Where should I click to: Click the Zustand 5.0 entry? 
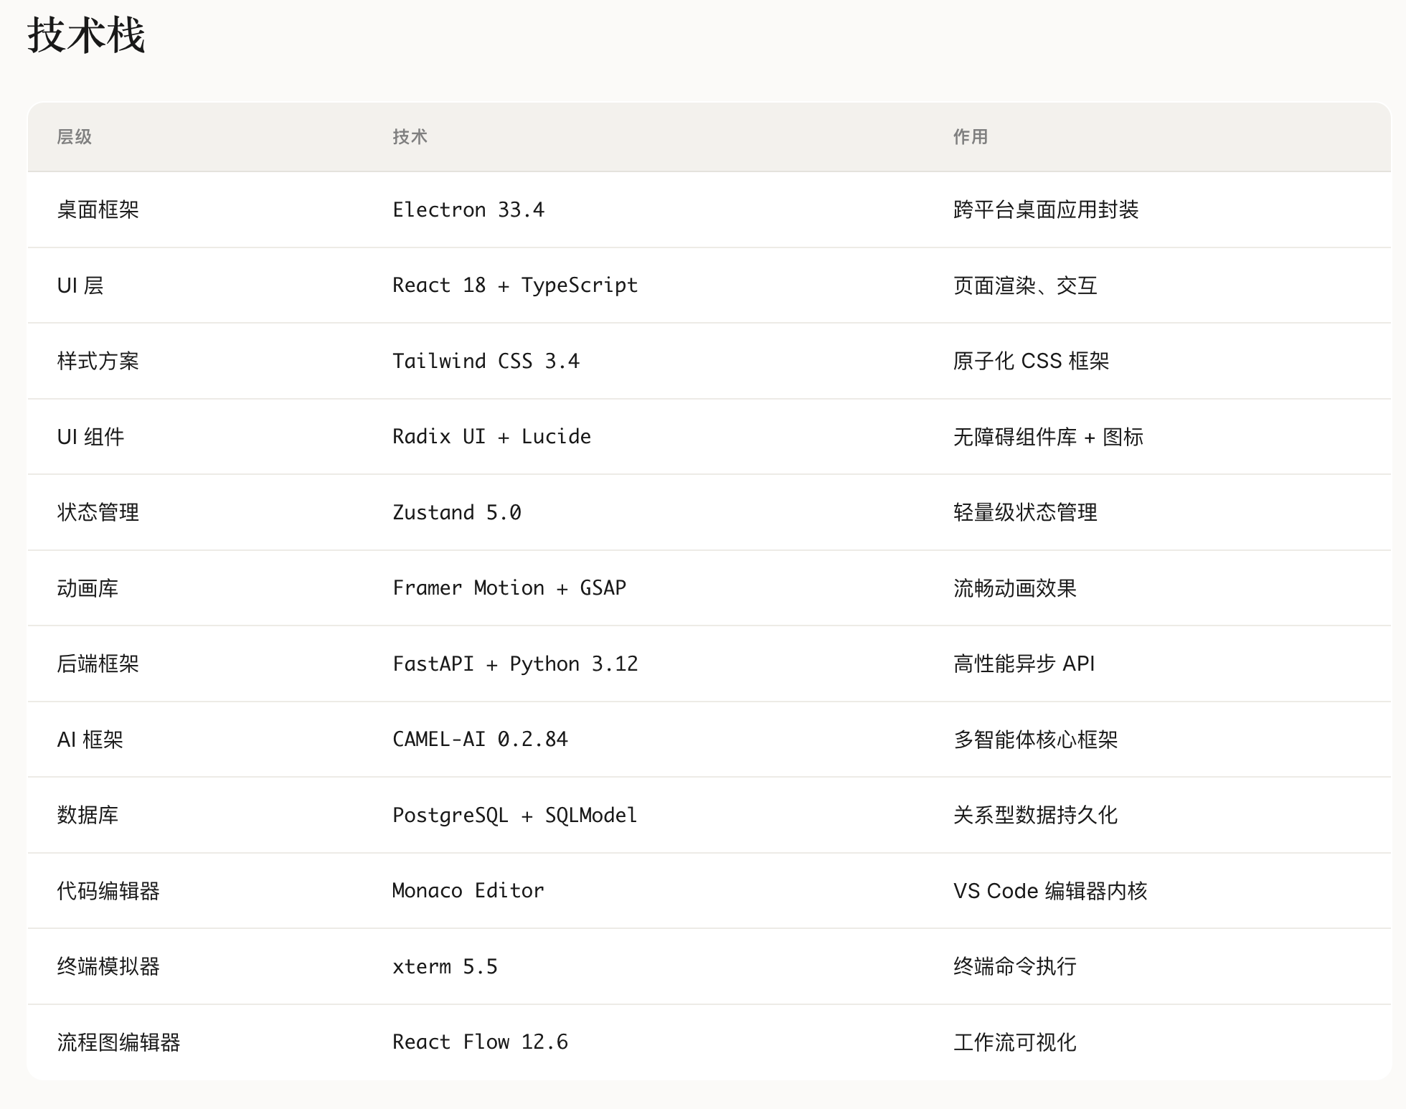pos(457,513)
